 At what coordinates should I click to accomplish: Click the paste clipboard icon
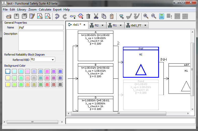[x=112, y=16]
